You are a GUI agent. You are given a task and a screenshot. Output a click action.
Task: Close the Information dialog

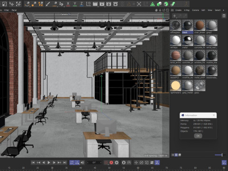(x=214, y=115)
